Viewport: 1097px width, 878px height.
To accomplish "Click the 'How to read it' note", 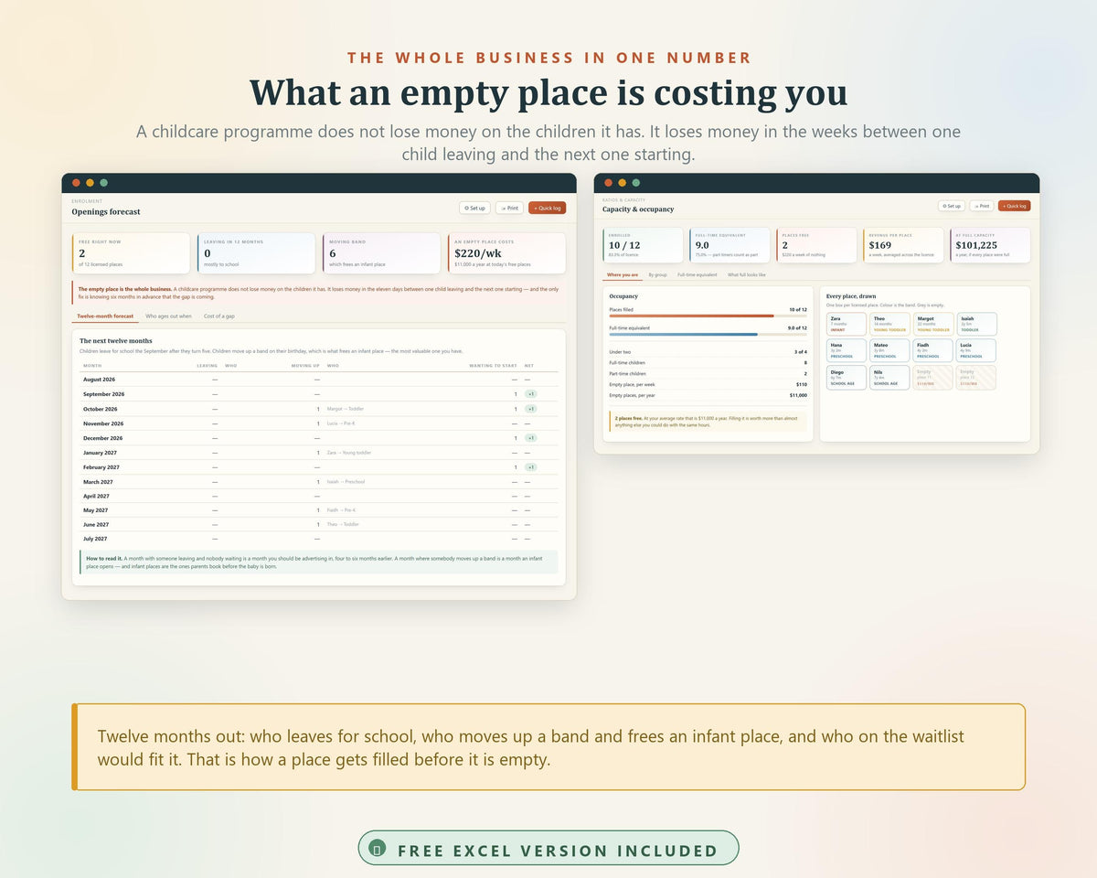I will 318,562.
